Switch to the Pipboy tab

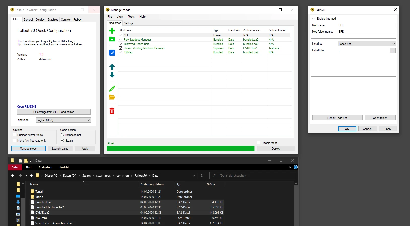[78, 20]
